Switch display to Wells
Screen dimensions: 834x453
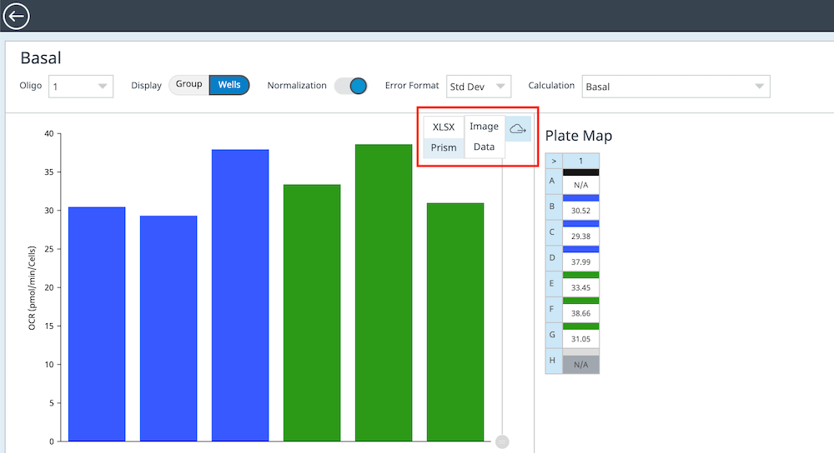pyautogui.click(x=229, y=85)
